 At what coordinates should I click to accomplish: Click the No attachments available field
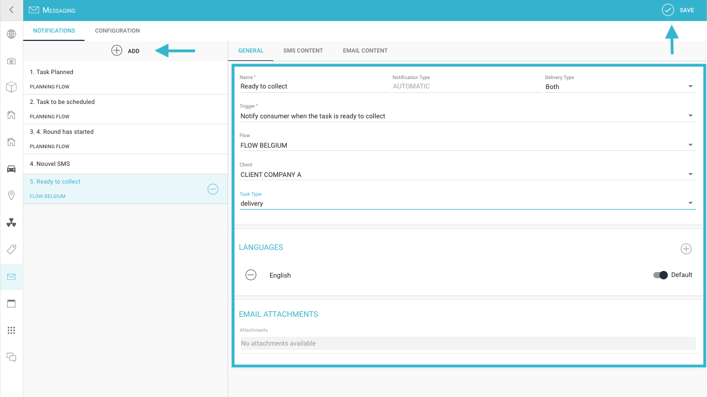tap(467, 343)
